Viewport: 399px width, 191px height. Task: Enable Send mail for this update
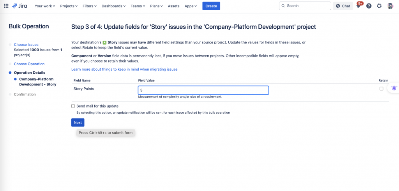[x=73, y=106]
